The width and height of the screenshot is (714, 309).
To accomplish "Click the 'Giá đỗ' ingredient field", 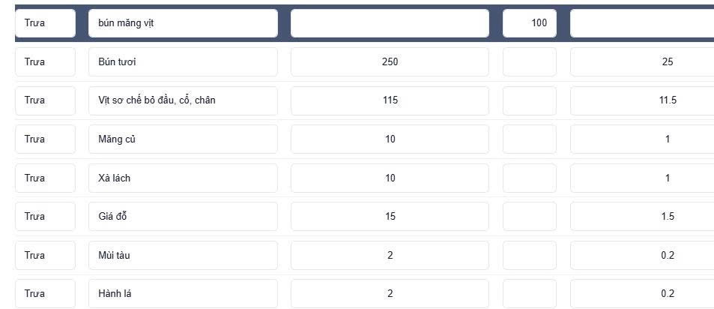I will 183,217.
